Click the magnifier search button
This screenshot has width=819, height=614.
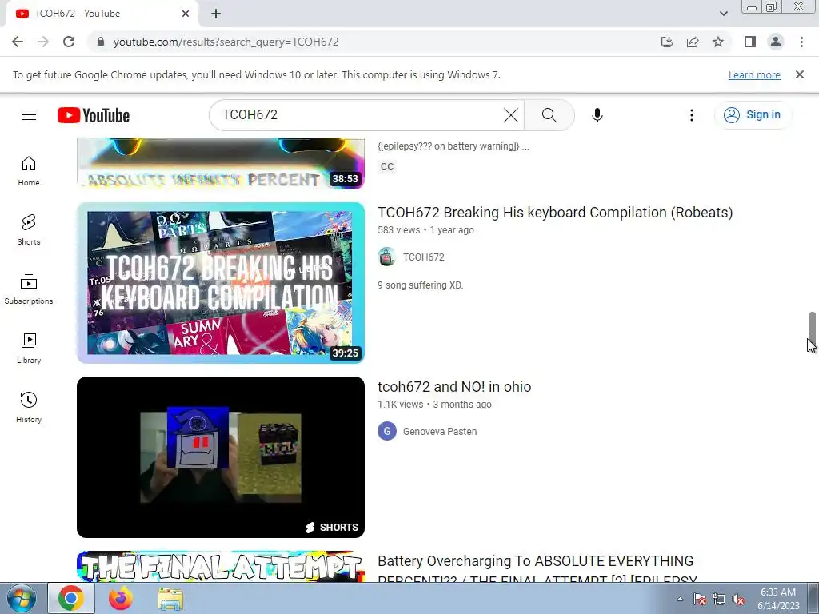coord(549,115)
